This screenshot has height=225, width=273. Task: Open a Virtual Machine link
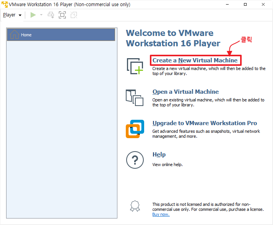pyautogui.click(x=185, y=92)
